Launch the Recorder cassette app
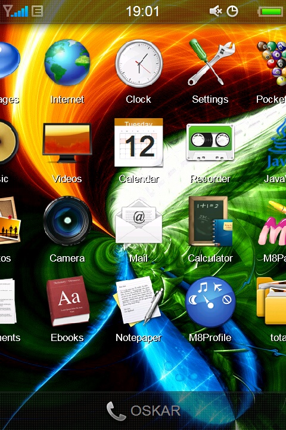286x430 pixels. (x=210, y=142)
